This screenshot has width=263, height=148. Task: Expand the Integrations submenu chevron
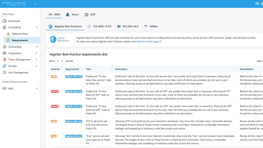(x=37, y=53)
